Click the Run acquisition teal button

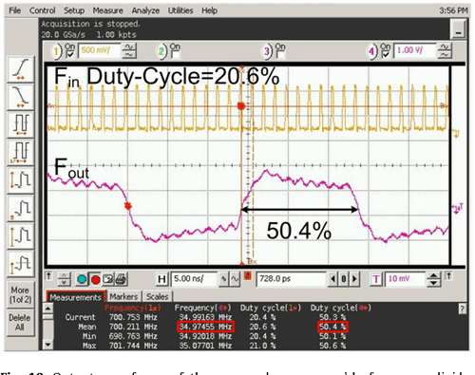(x=82, y=279)
